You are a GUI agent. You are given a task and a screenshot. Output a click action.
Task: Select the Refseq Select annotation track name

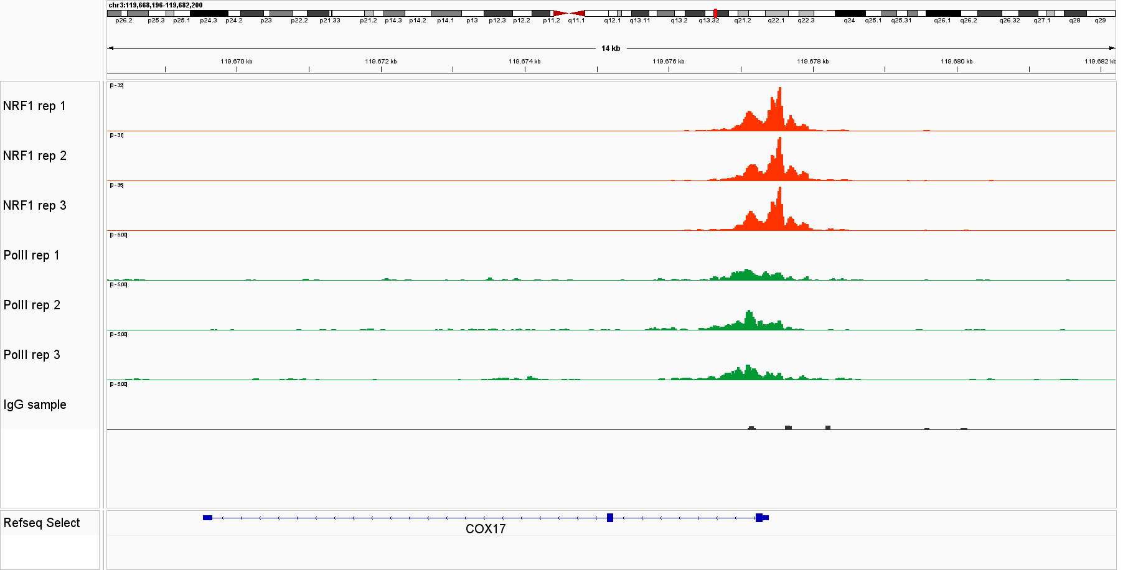42,523
